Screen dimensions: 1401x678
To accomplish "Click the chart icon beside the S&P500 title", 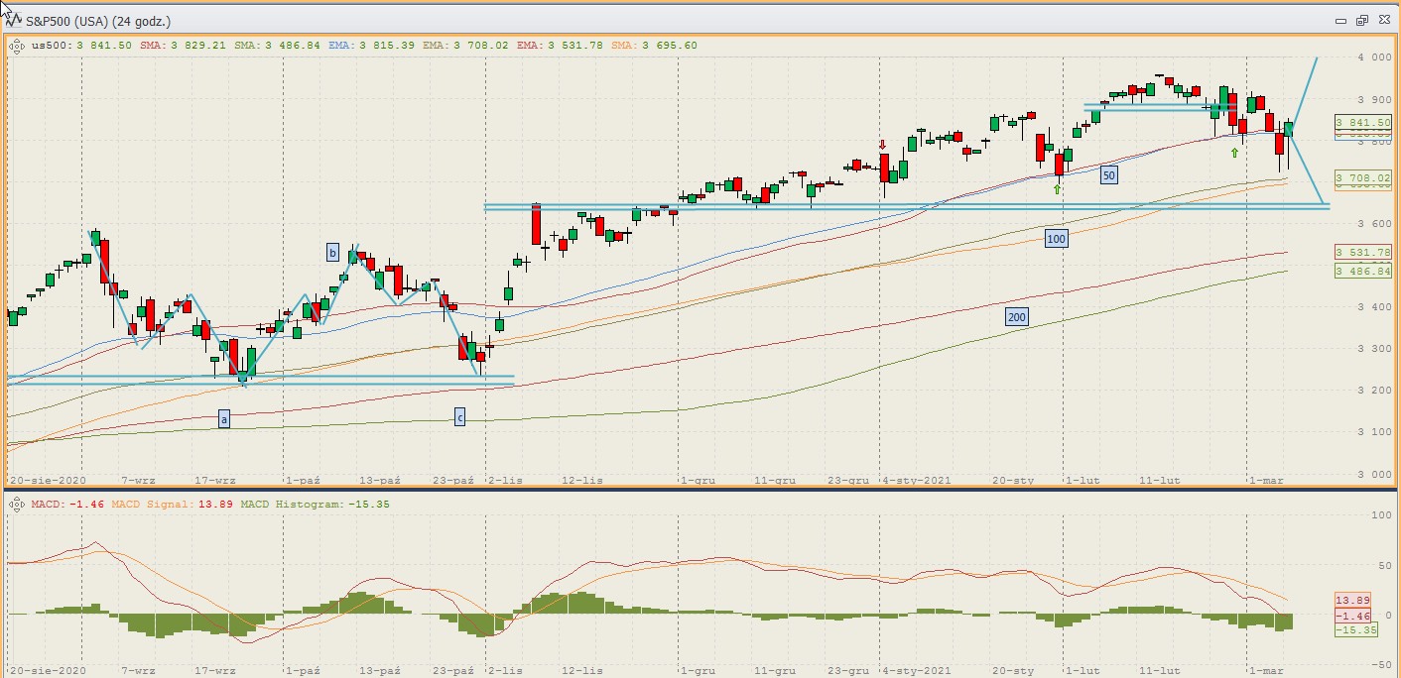I will [16, 20].
